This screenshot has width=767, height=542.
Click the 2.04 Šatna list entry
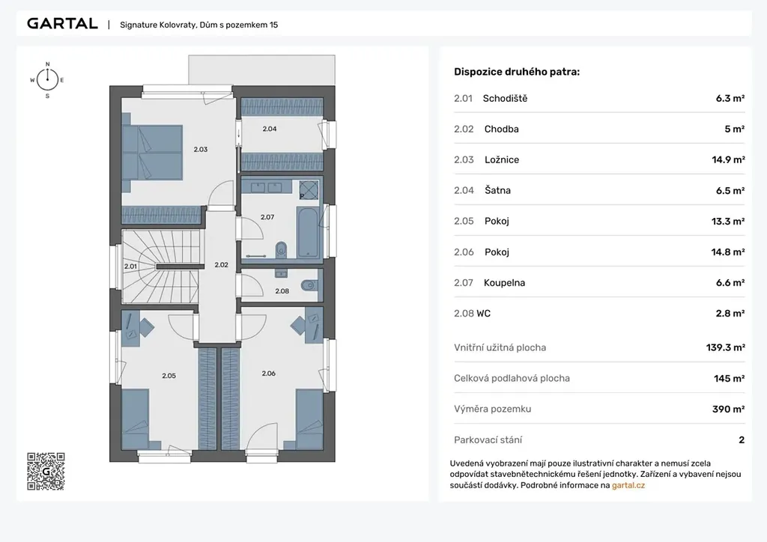598,190
